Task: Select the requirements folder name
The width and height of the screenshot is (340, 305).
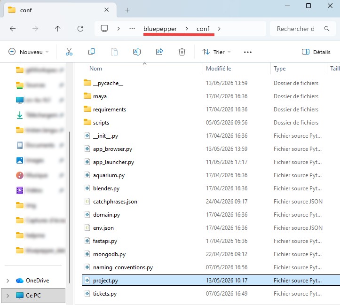Action: (110, 109)
